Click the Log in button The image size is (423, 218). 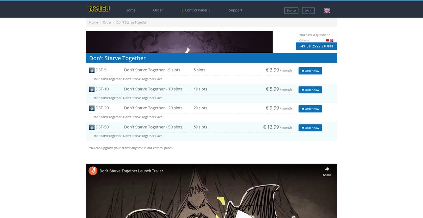308,11
